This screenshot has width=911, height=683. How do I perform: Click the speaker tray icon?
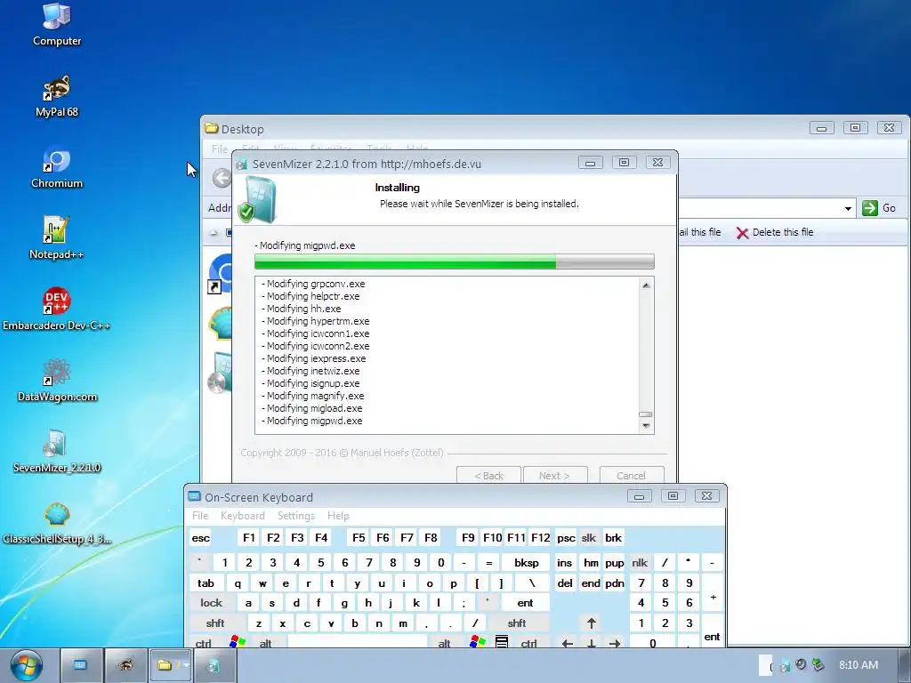801,664
